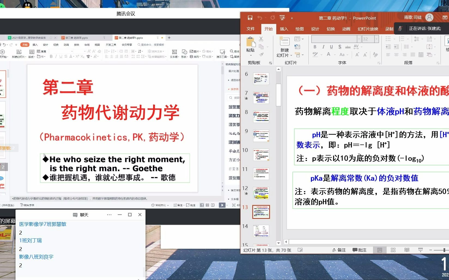Open Slide Show (幻灯片放映) ribbon tab

pyautogui.click(x=368, y=29)
